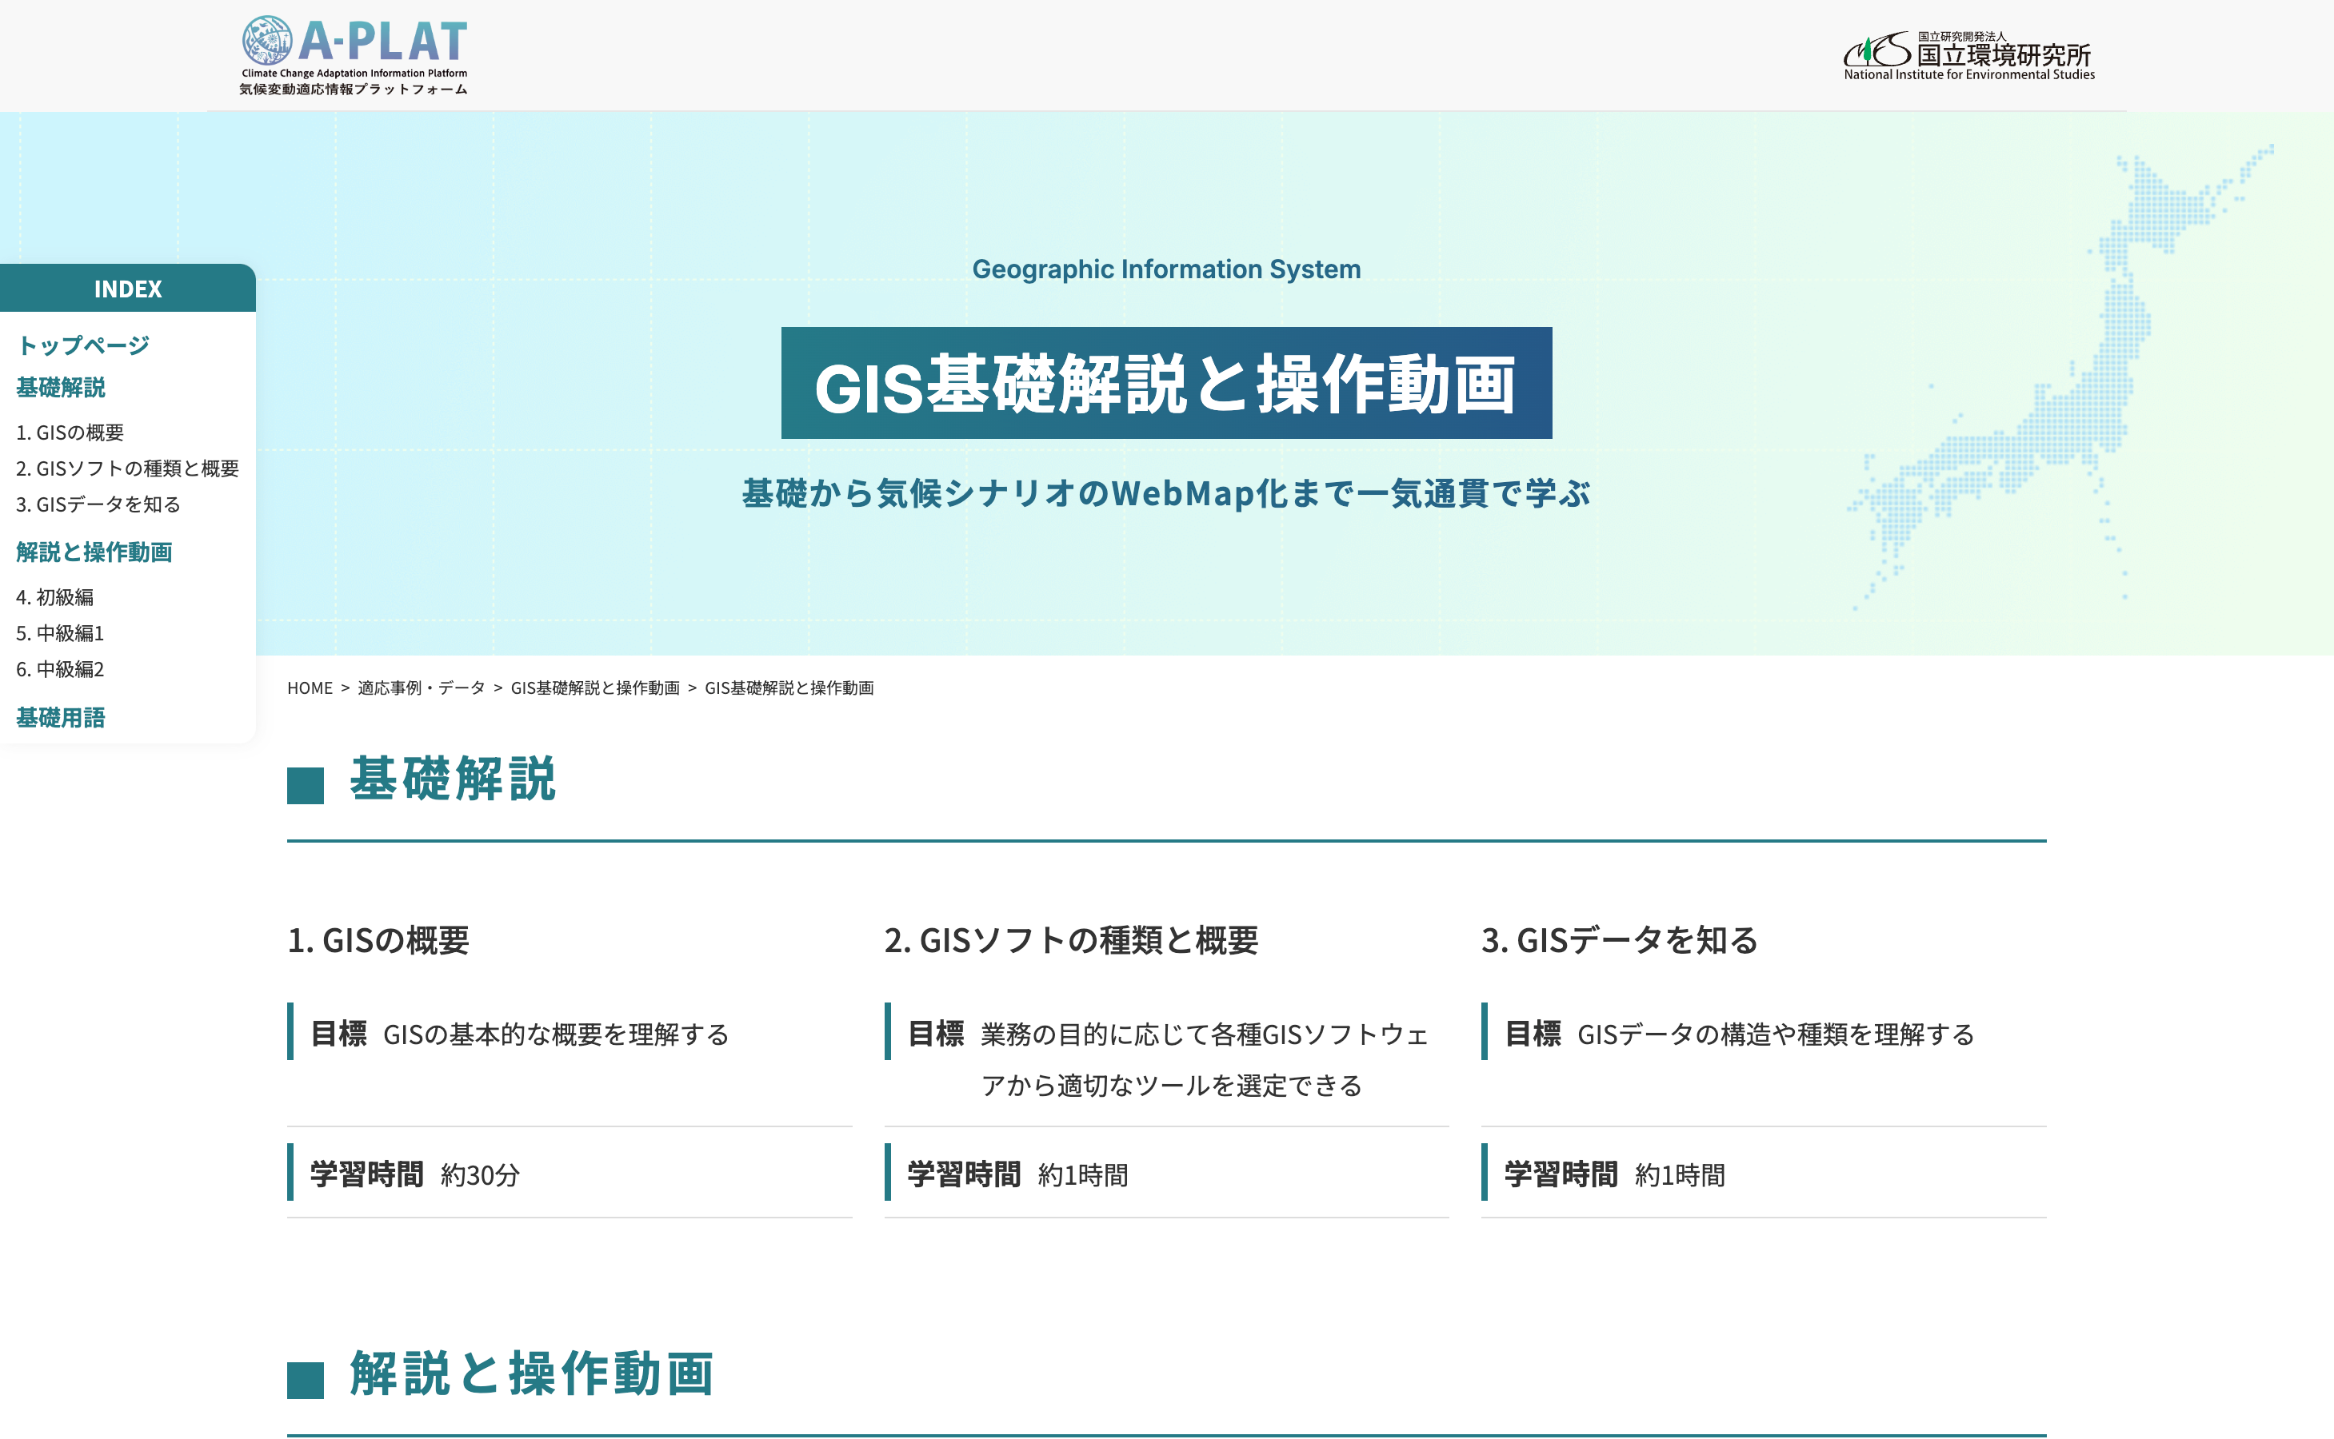The width and height of the screenshot is (2334, 1439).
Task: Open 2. GISソフトの種類と概要 from the sidebar
Action: [x=128, y=468]
